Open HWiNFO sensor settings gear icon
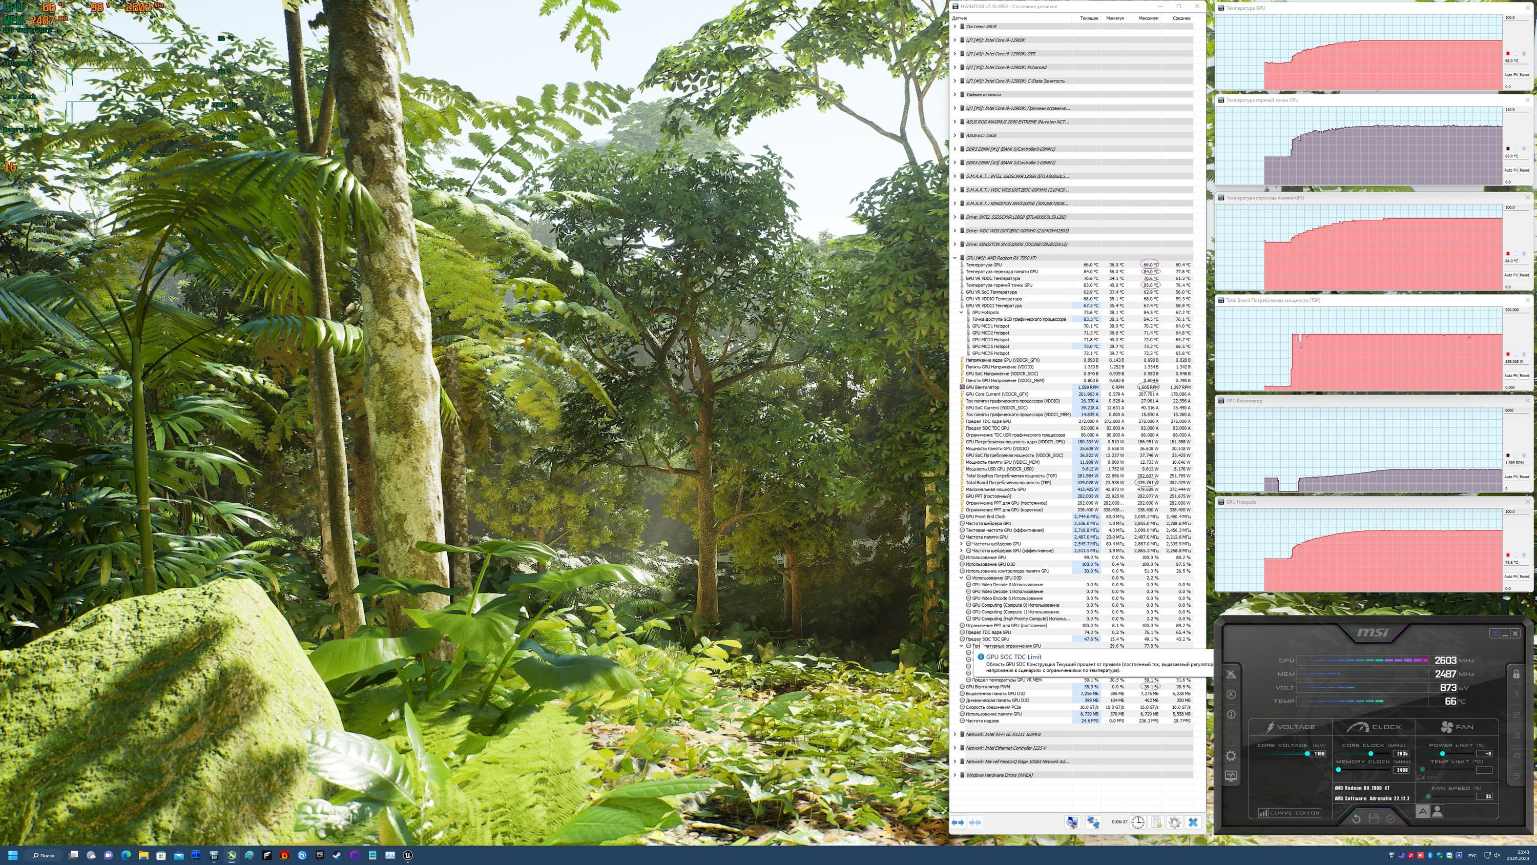1537x865 pixels. pyautogui.click(x=1174, y=822)
